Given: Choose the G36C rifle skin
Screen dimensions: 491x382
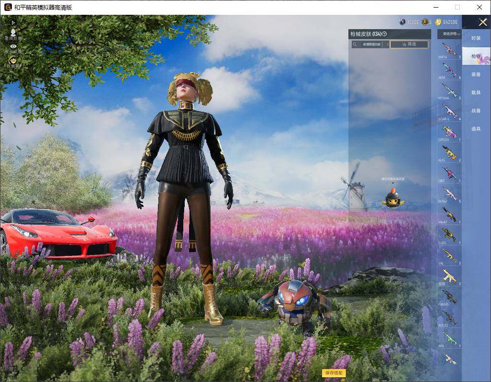Looking at the screenshot, I should pyautogui.click(x=449, y=235).
